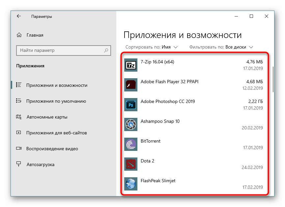Select the FlashPeak Slimjet entry name

coord(158,181)
